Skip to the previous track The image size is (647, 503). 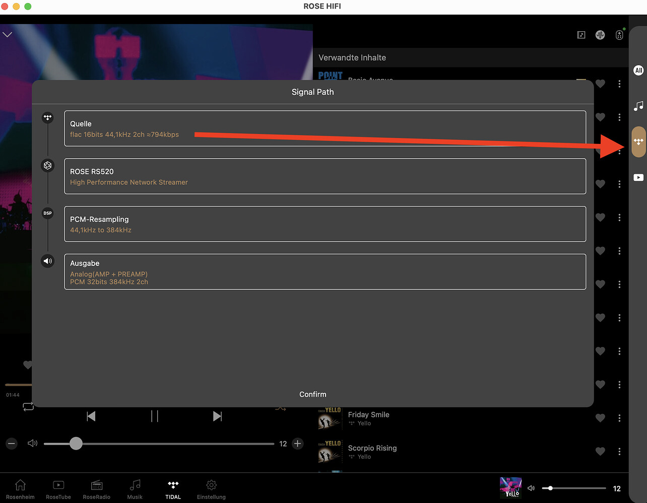click(x=91, y=416)
